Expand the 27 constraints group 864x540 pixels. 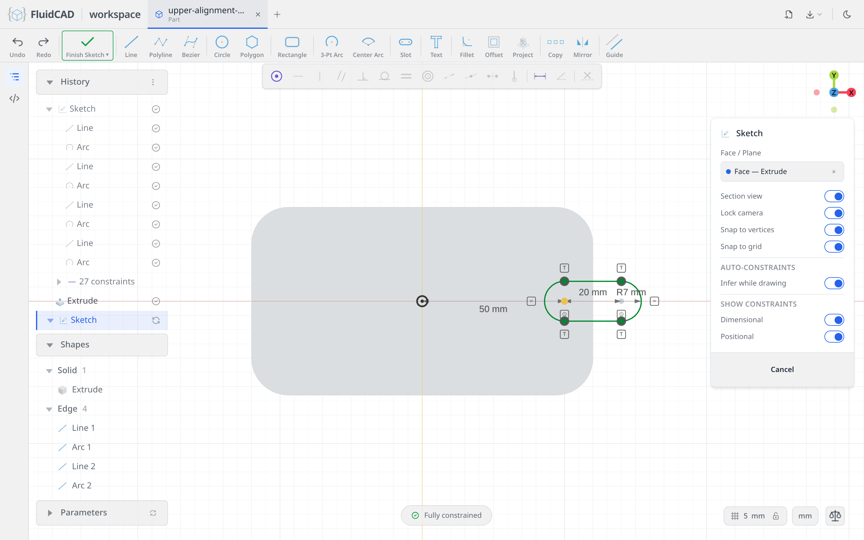coord(59,282)
